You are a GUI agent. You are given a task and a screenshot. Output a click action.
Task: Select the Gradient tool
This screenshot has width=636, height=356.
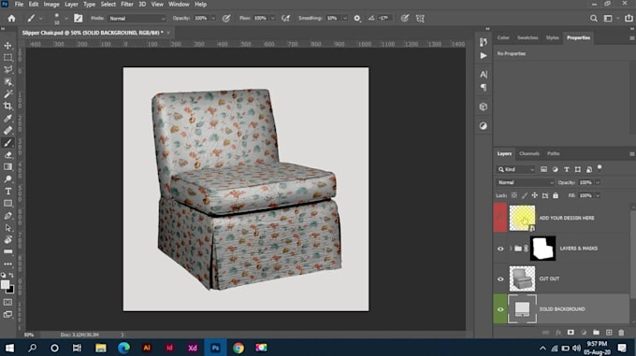point(7,167)
